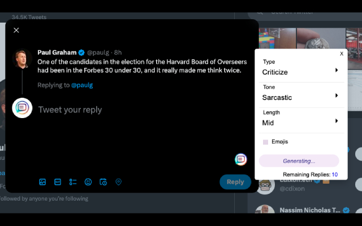Enable the Emojis checkbox
Screen dimensions: 362x226
pyautogui.click(x=266, y=142)
